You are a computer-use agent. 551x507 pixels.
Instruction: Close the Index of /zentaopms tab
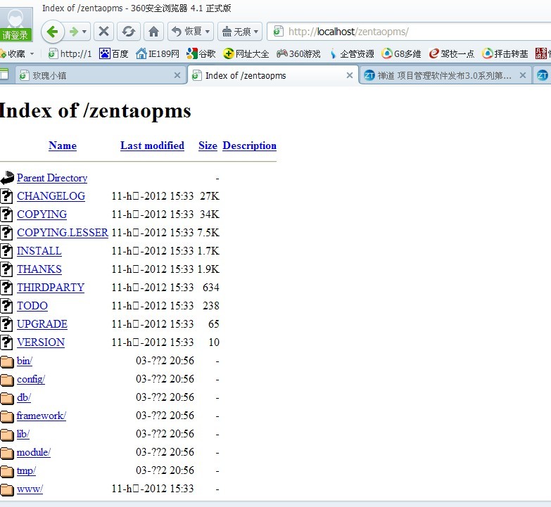(349, 75)
